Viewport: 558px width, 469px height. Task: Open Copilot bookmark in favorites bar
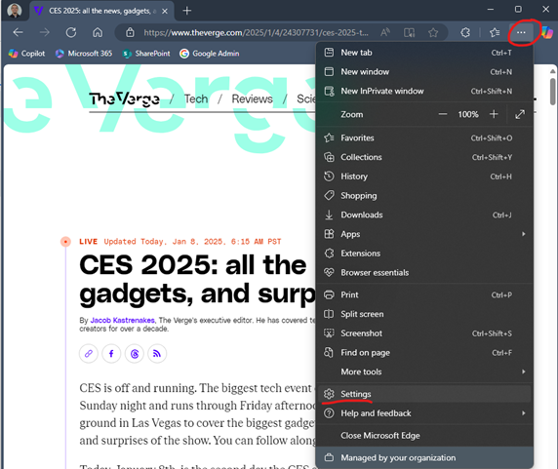pos(26,54)
